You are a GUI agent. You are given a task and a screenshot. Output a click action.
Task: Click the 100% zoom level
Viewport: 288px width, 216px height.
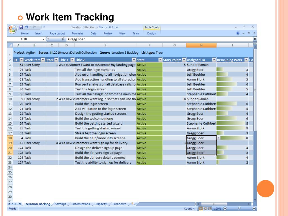pyautogui.click(x=217, y=209)
